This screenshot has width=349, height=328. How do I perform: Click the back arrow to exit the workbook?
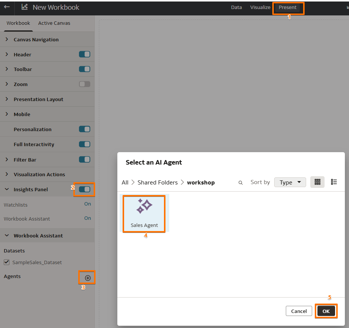click(6, 7)
